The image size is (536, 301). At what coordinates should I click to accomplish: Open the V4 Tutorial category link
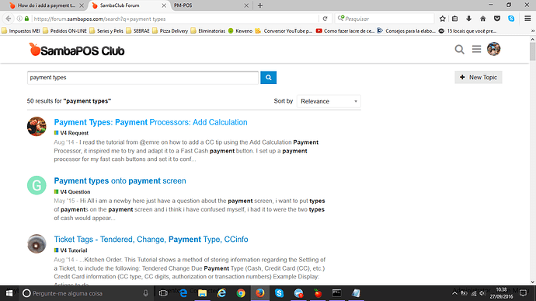click(x=71, y=250)
